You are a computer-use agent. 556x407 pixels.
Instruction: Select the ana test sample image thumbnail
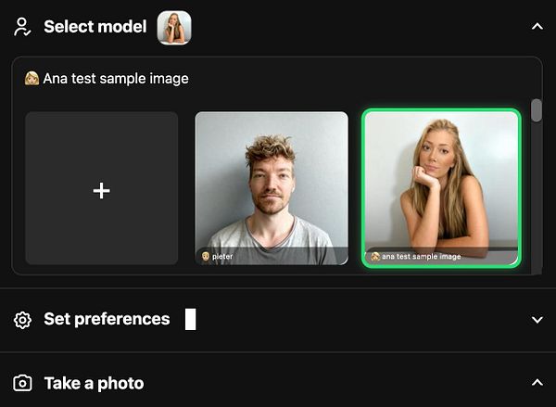click(441, 188)
